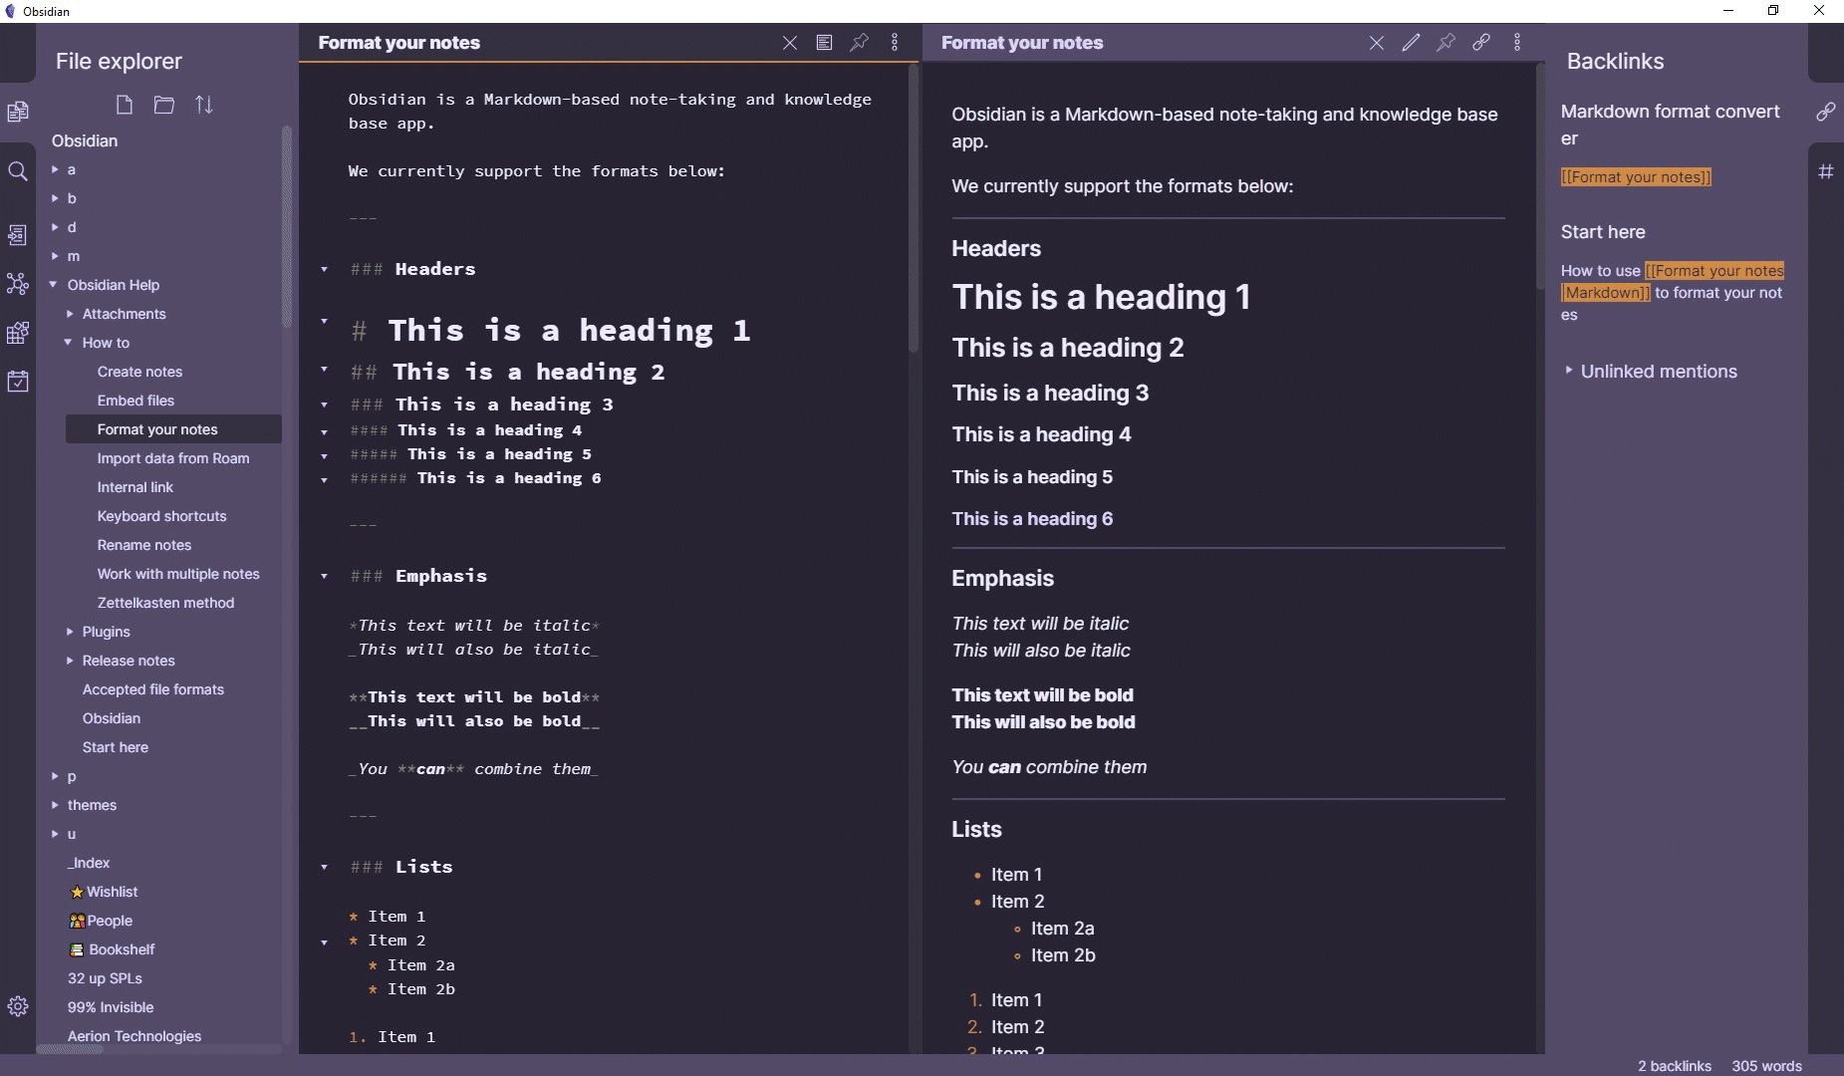The height and width of the screenshot is (1076, 1844).
Task: Click the left editor pane tab title
Action: (x=398, y=43)
